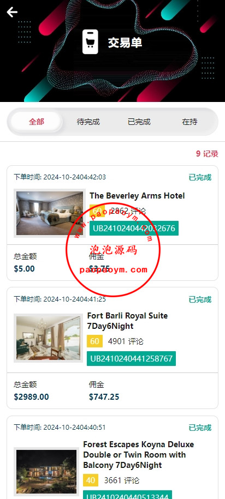Click order number UB2410240442032676 badge
225x499 pixels.
[x=134, y=228]
